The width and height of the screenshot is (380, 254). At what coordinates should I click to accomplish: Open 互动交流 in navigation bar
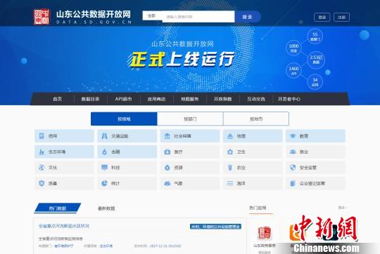click(x=256, y=99)
